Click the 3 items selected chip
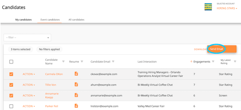This screenshot has width=241, height=110. [21, 49]
